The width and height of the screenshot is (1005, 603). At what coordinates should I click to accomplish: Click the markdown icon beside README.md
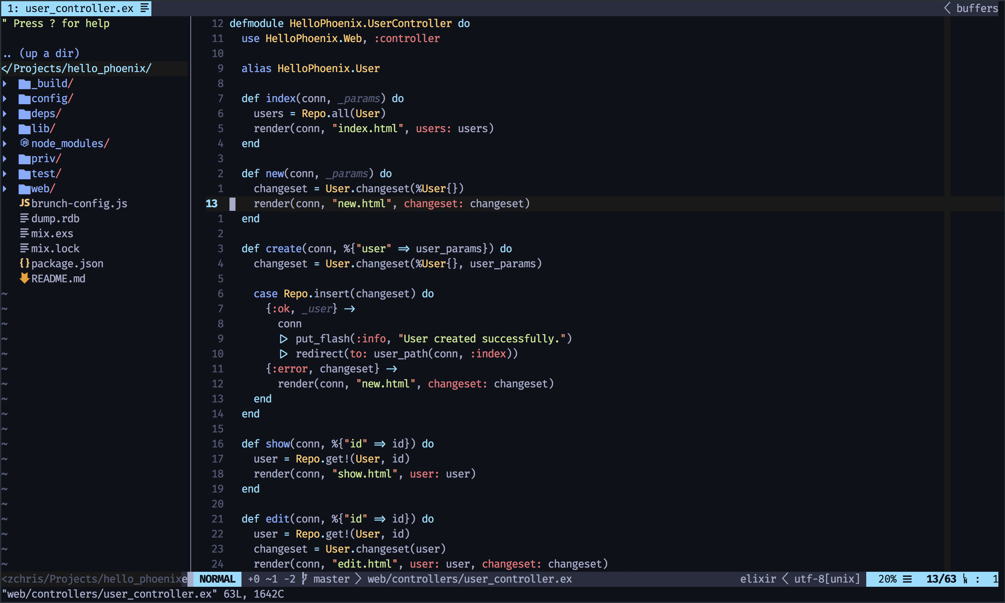click(x=25, y=278)
